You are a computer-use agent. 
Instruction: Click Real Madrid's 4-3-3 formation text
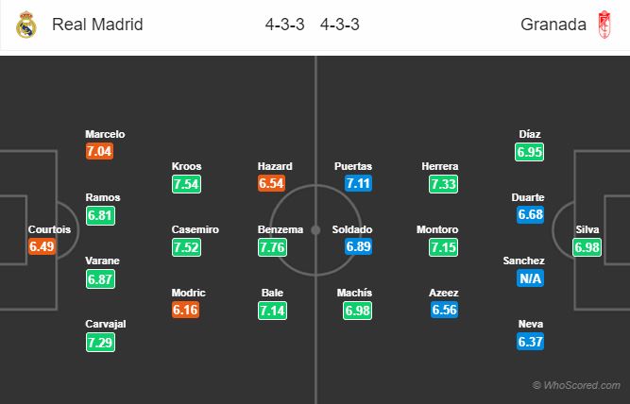285,25
